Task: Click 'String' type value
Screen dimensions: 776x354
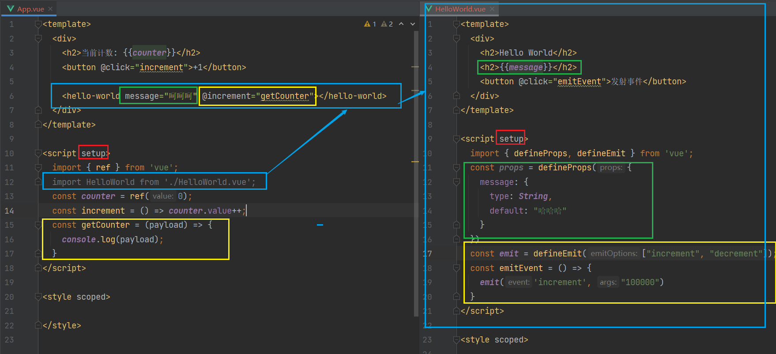Action: click(533, 196)
